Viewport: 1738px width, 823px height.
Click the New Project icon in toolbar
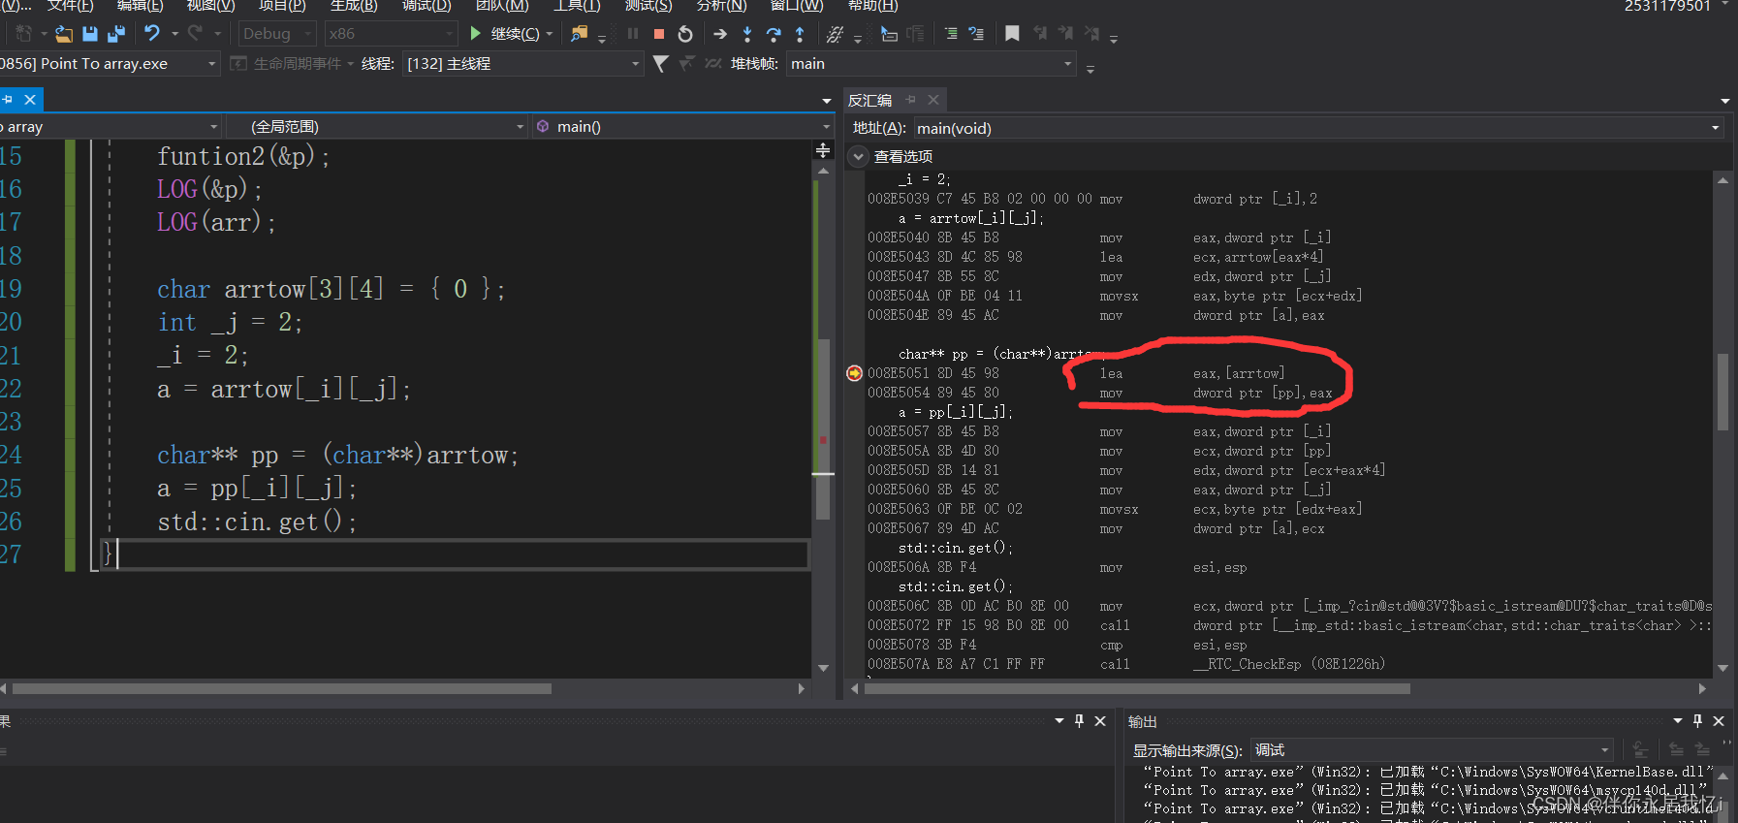click(24, 34)
